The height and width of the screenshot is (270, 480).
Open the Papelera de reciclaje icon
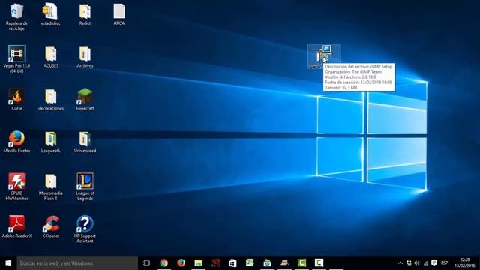[16, 16]
